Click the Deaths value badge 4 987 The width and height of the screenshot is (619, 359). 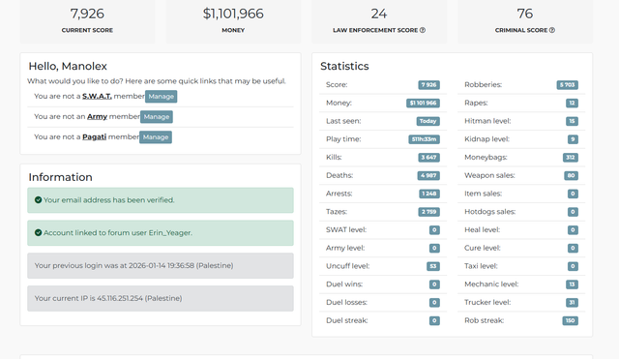point(428,176)
